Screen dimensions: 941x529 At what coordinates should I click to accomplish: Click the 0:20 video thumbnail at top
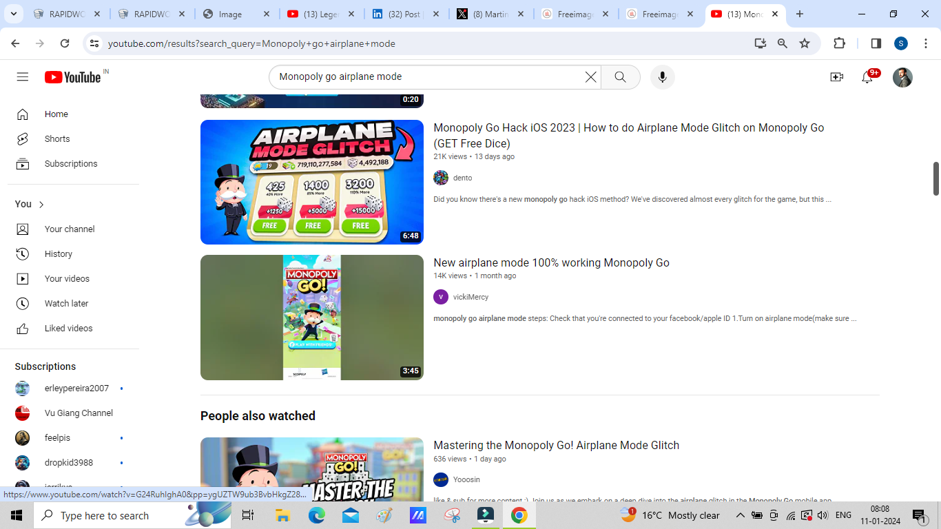pyautogui.click(x=312, y=101)
